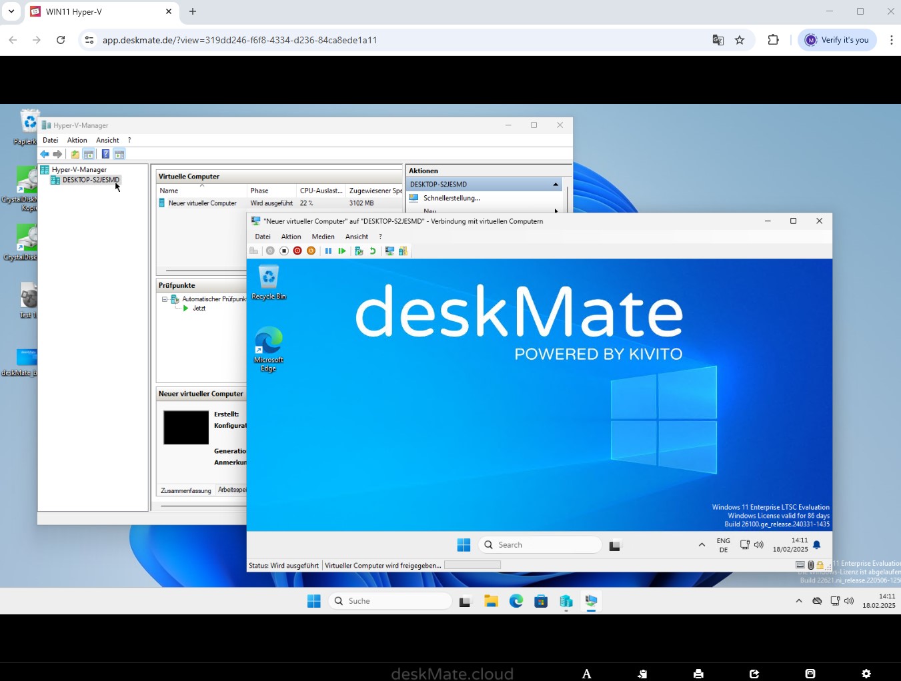This screenshot has width=901, height=681.
Task: Collapse the DESKTOP-S2JESMD actions section
Action: click(x=555, y=184)
